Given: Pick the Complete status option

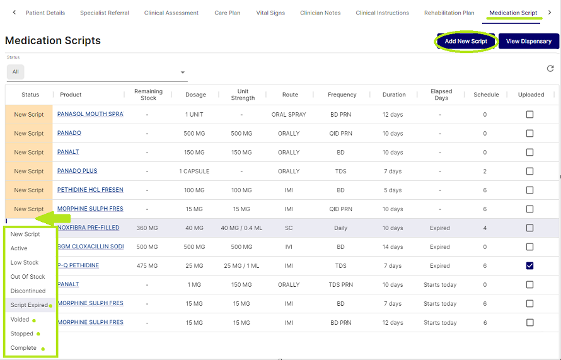Looking at the screenshot, I should (24, 348).
